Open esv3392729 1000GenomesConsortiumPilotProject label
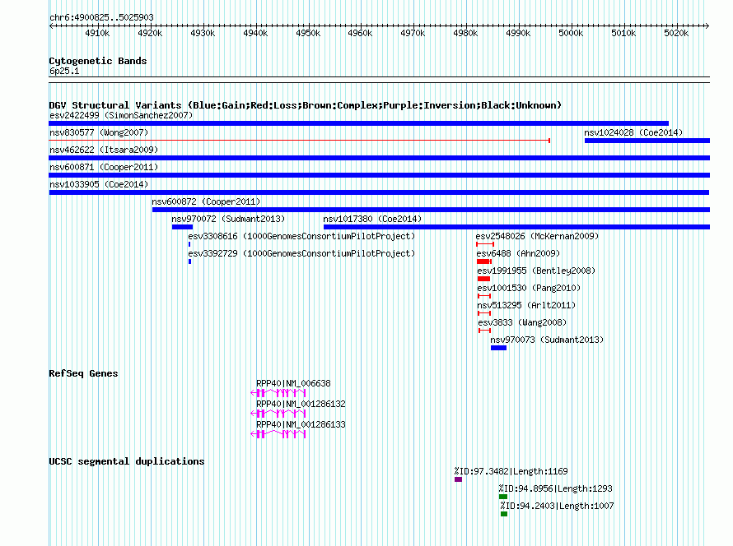 [301, 253]
